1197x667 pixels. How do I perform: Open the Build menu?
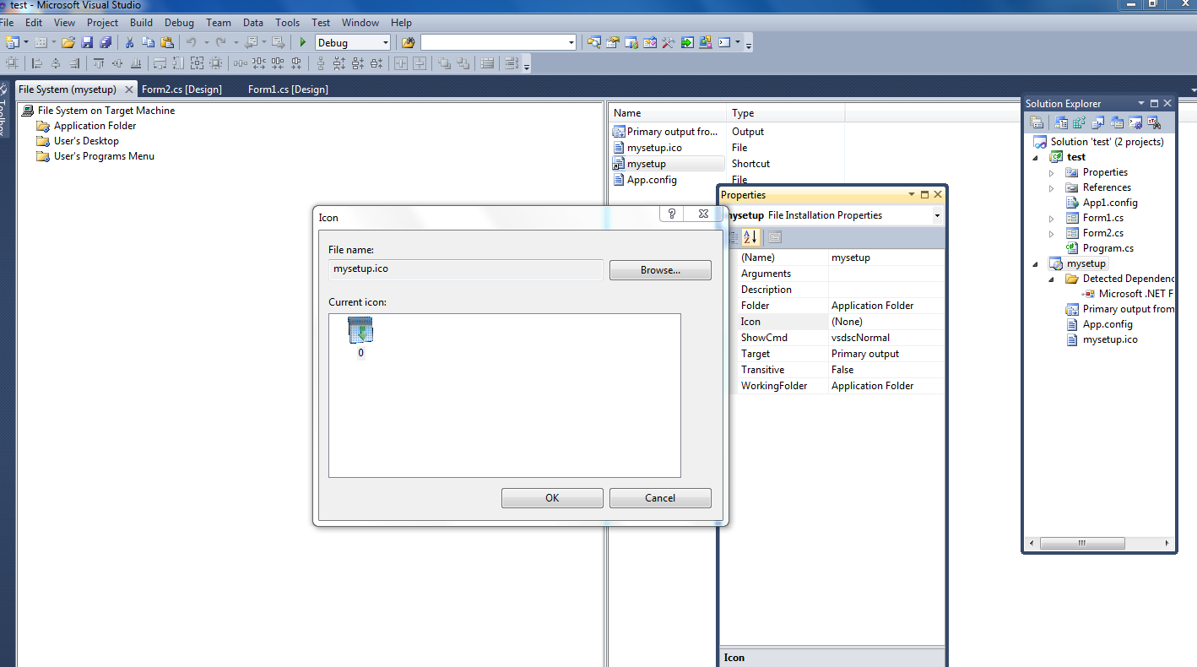tap(141, 23)
